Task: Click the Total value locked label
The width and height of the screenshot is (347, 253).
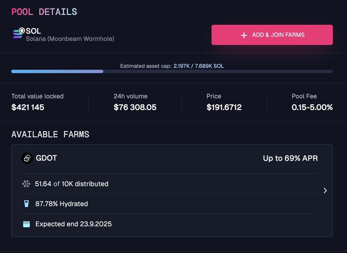Action: [37, 96]
